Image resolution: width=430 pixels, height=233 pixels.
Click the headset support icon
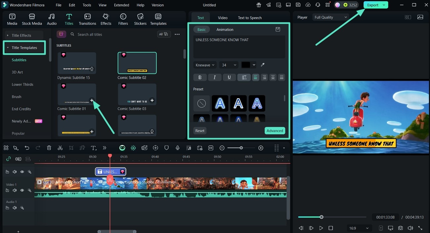[x=318, y=5]
